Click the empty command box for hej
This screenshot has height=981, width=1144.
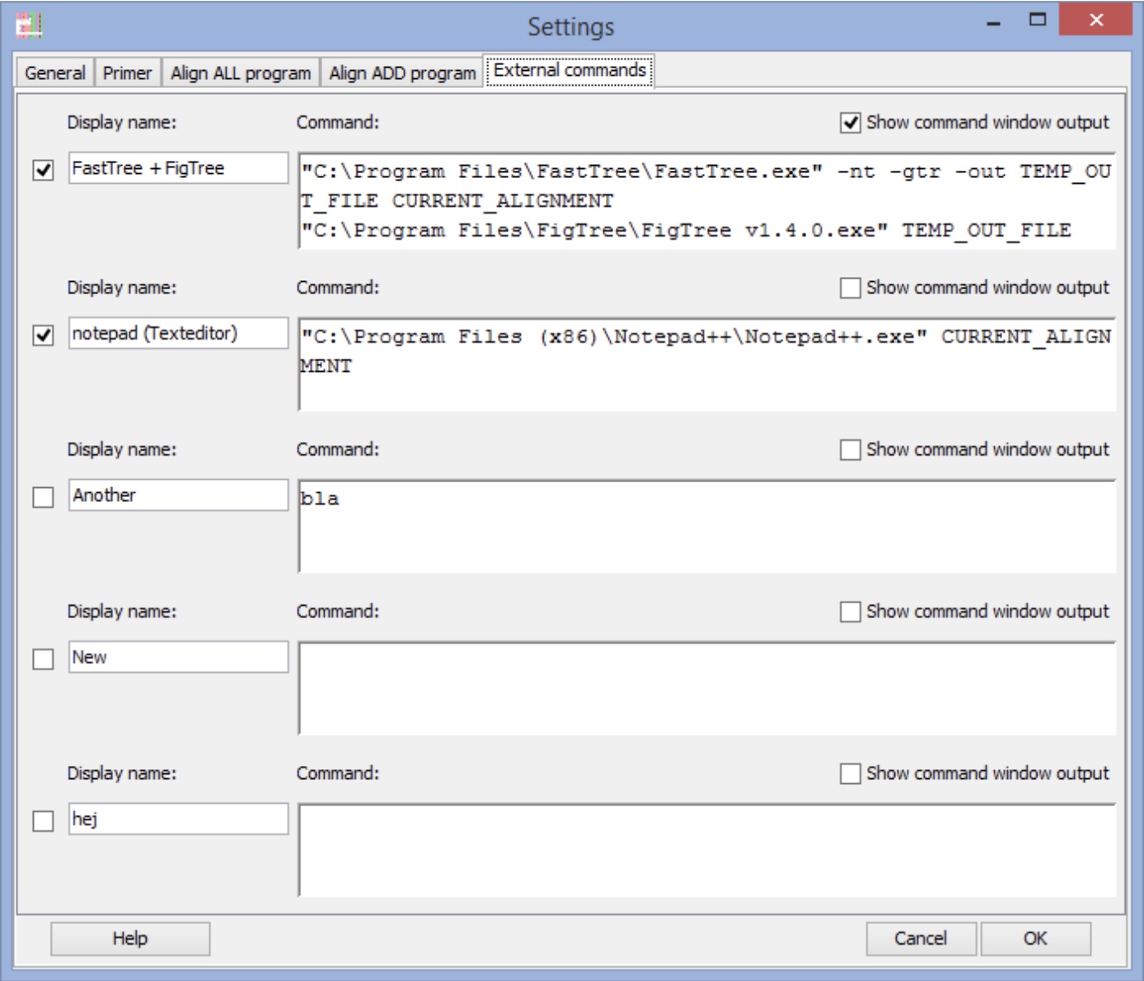(x=707, y=850)
